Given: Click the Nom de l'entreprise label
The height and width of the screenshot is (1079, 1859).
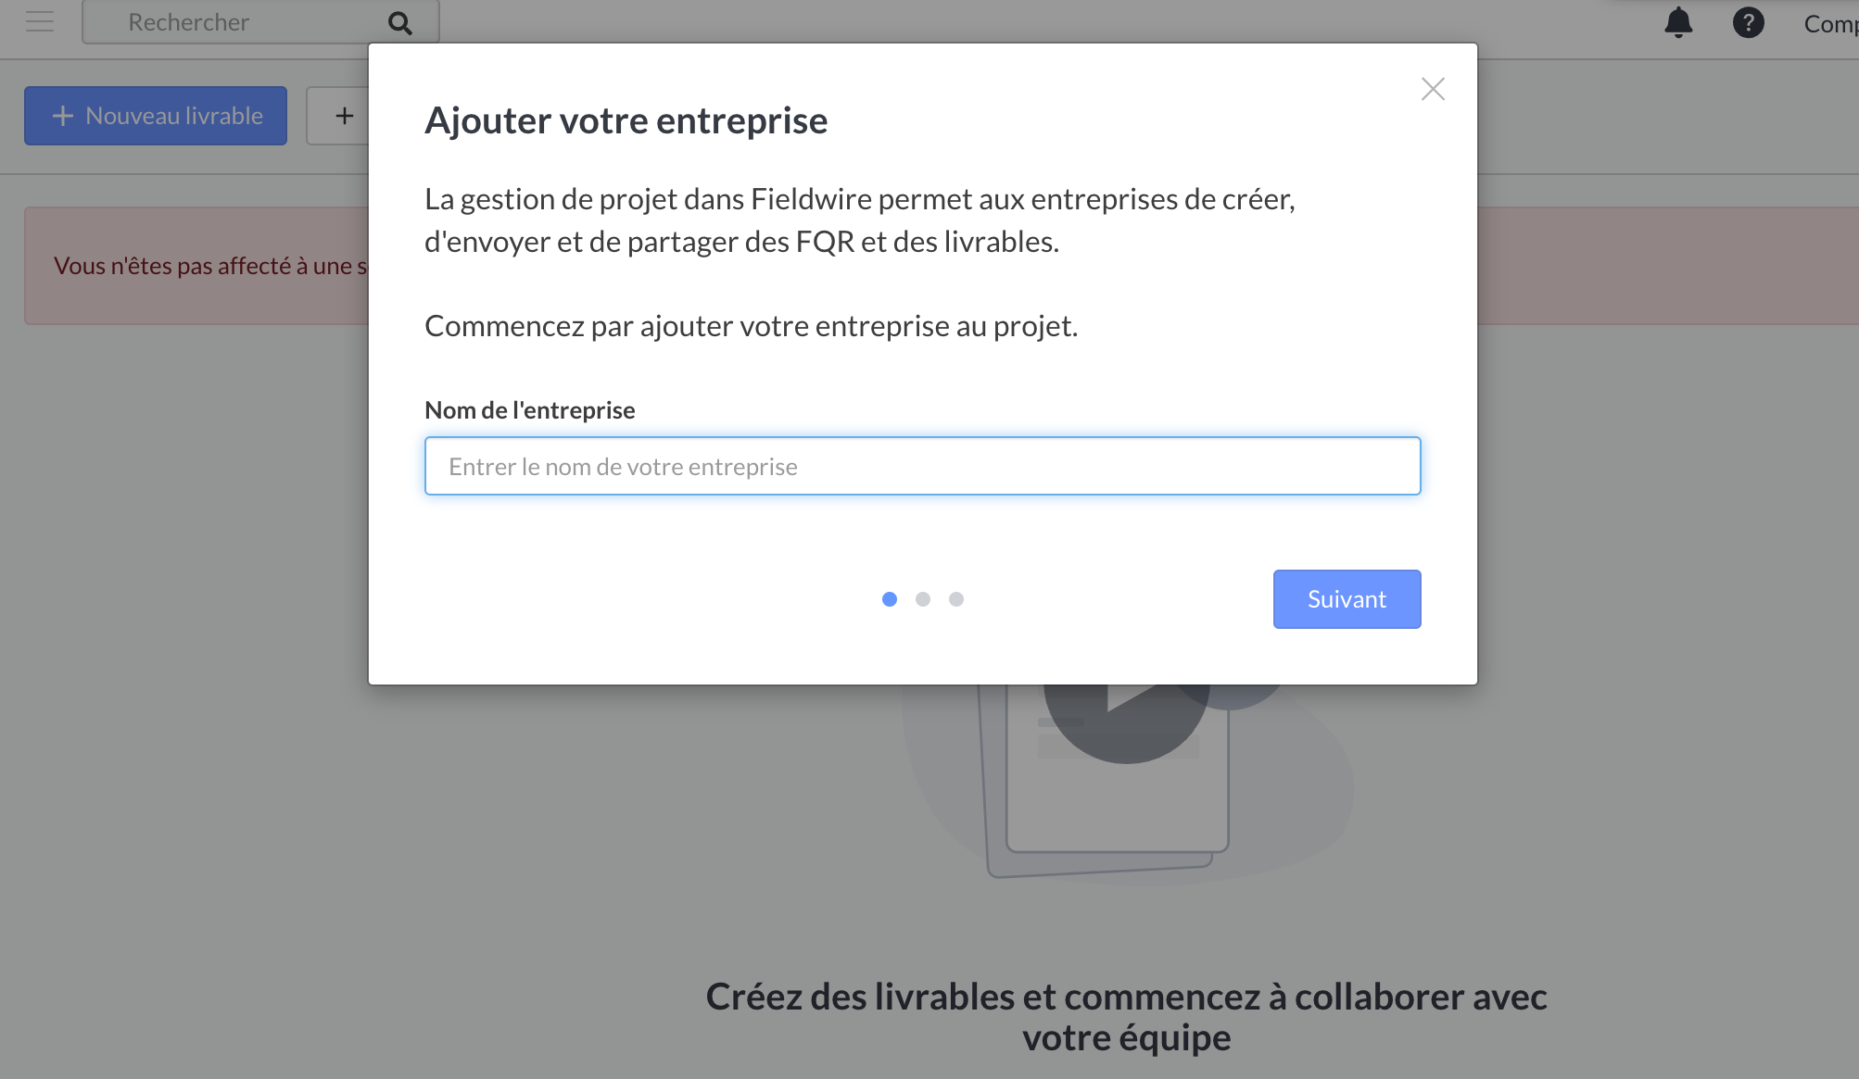Looking at the screenshot, I should coord(530,410).
